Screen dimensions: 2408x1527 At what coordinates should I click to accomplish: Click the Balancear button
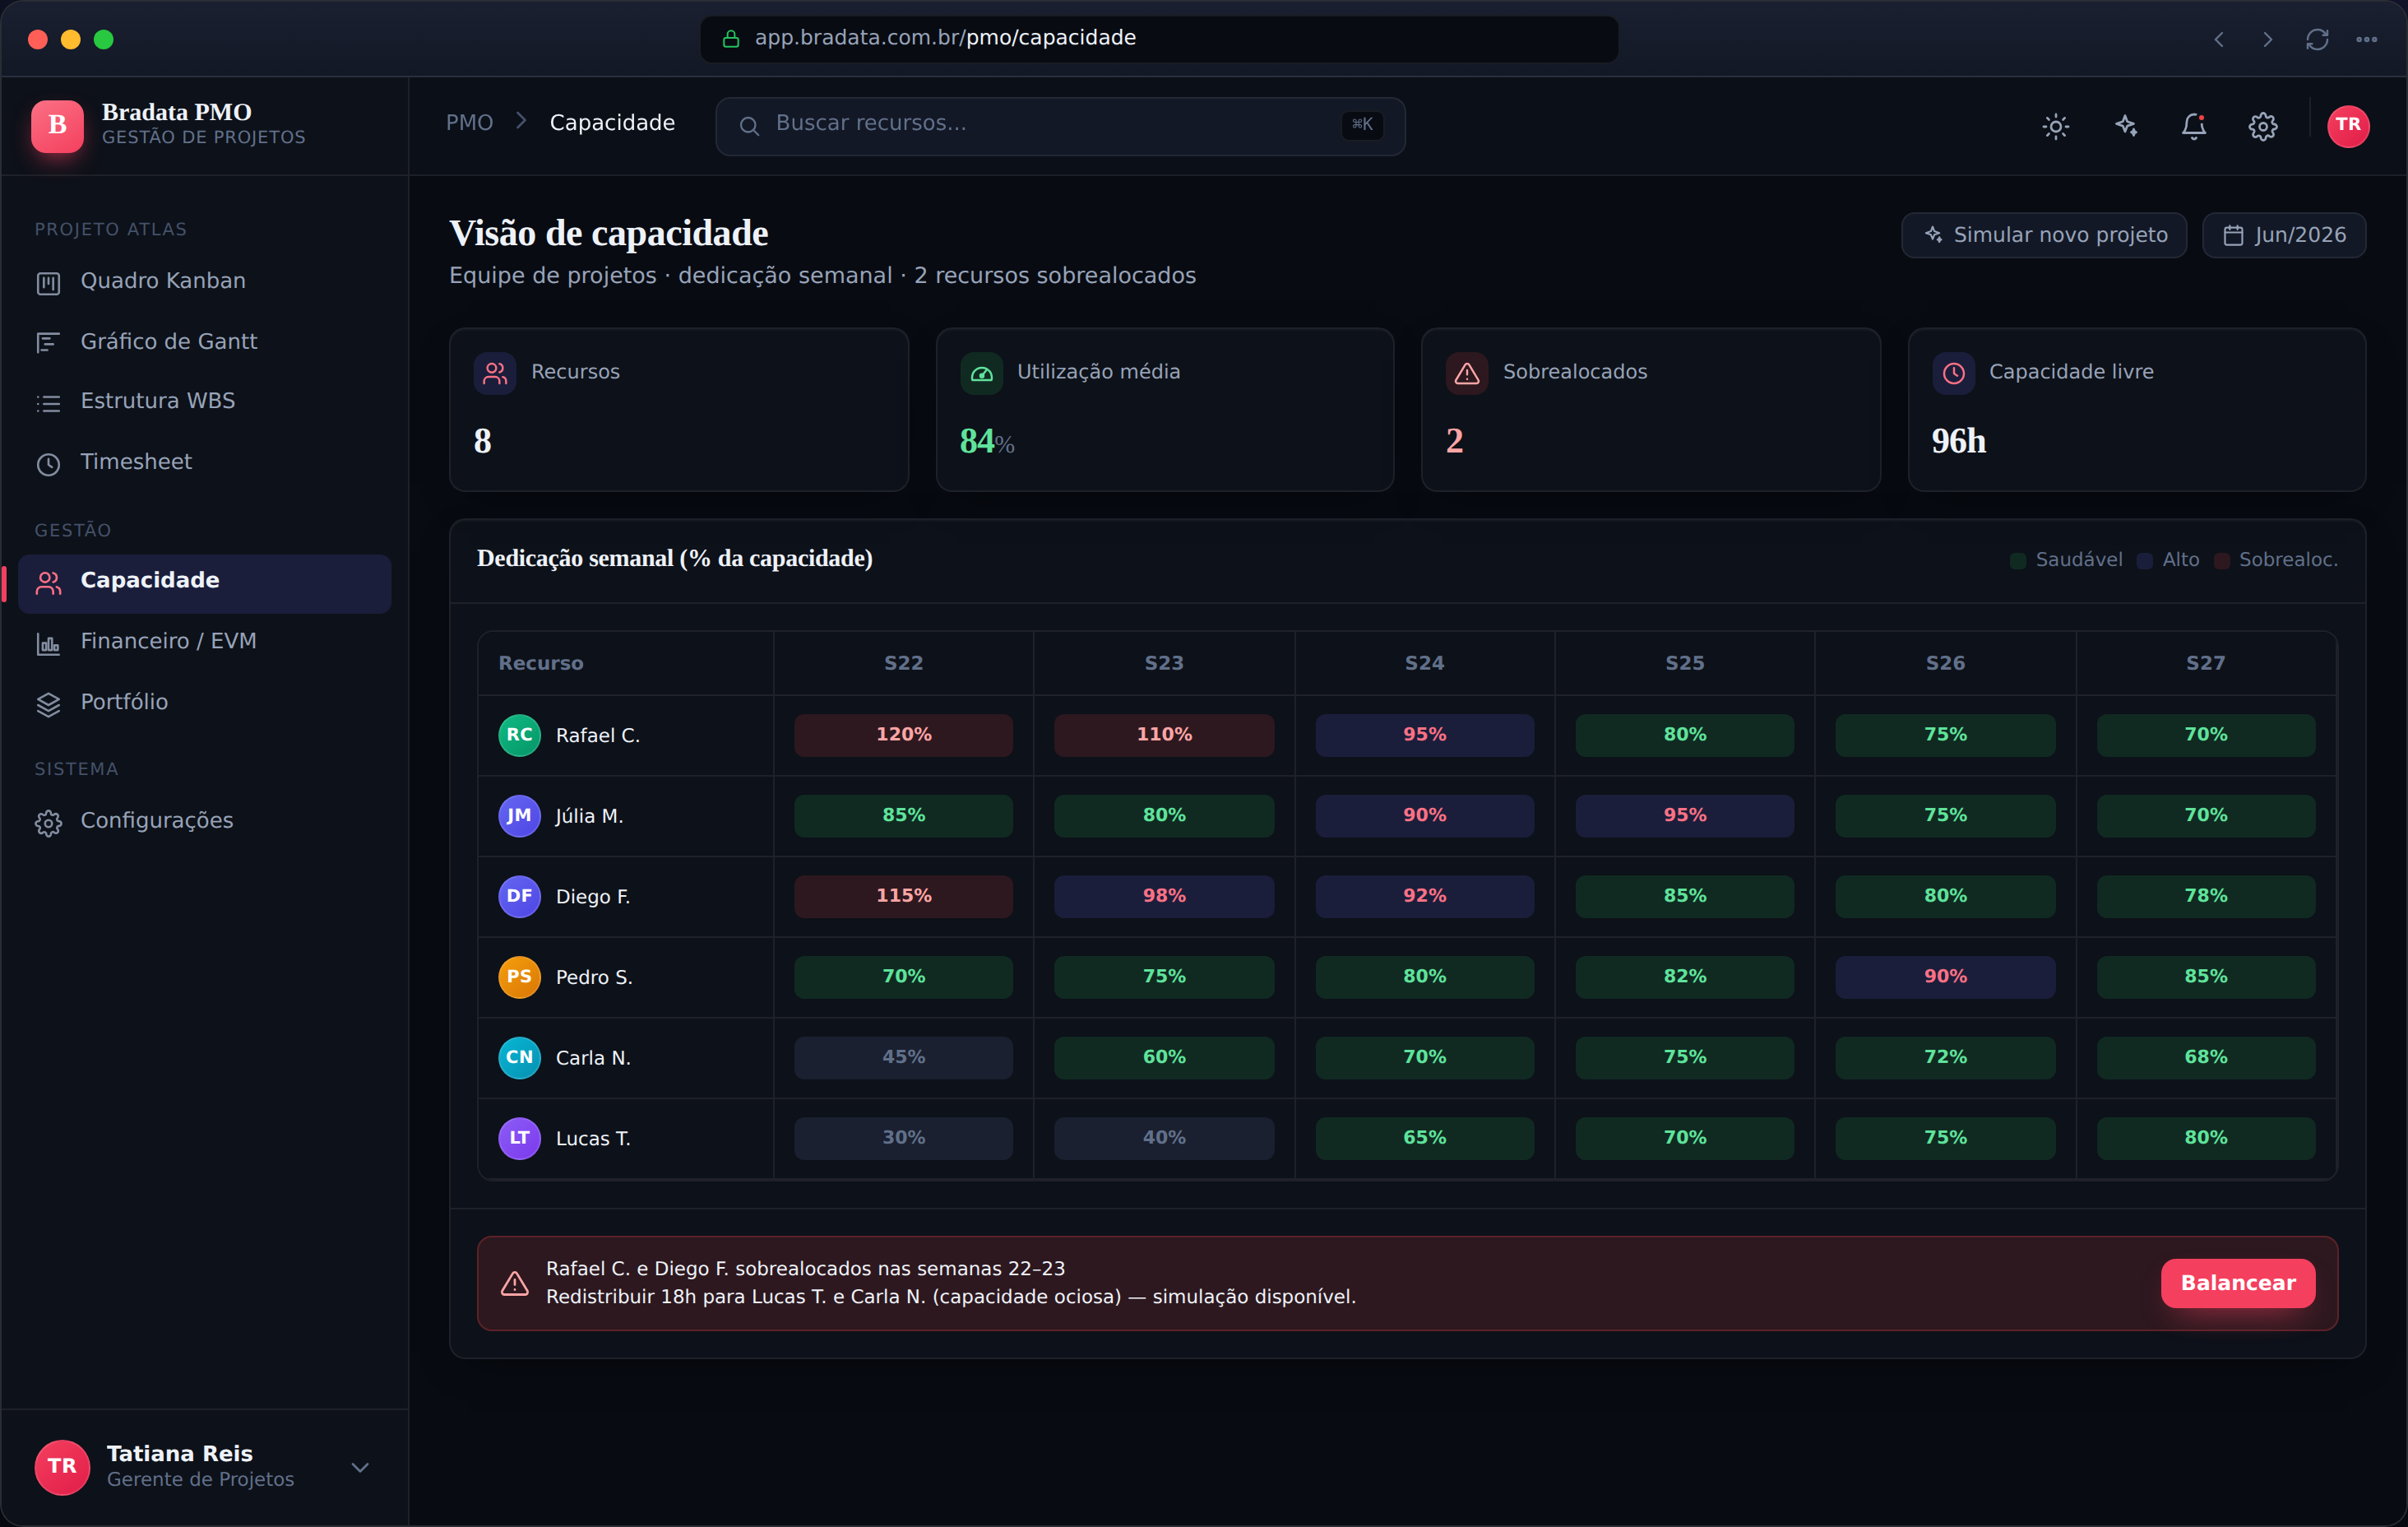[2238, 1283]
